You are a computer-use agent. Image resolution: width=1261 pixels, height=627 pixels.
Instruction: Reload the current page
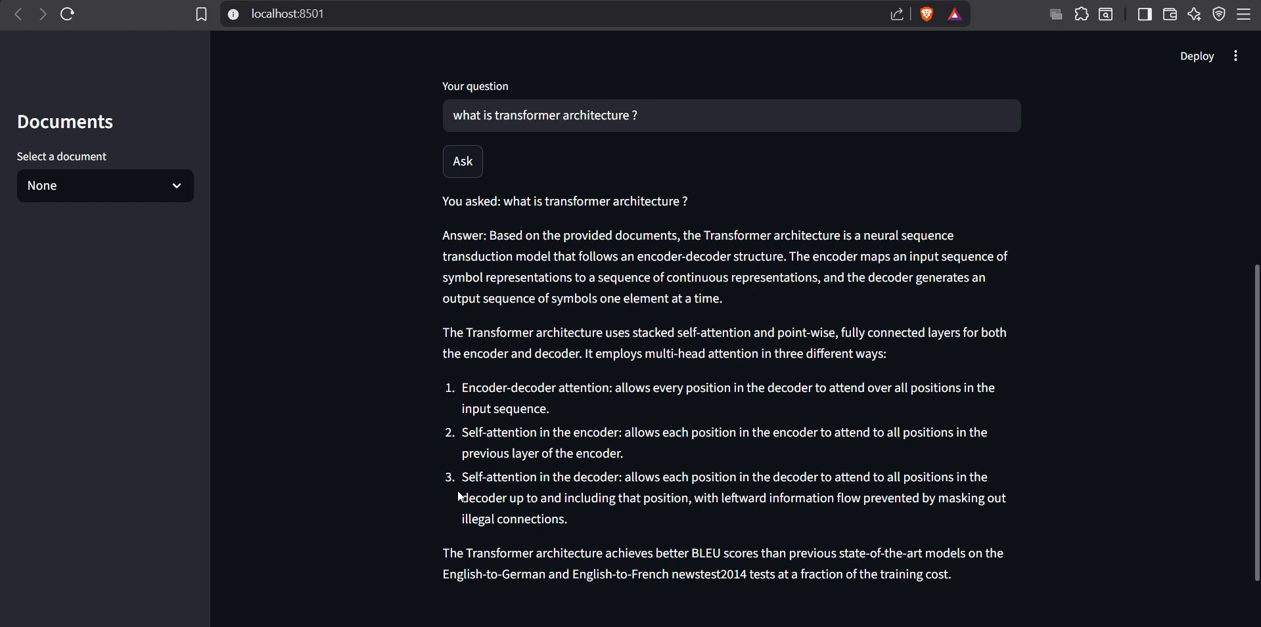[67, 14]
